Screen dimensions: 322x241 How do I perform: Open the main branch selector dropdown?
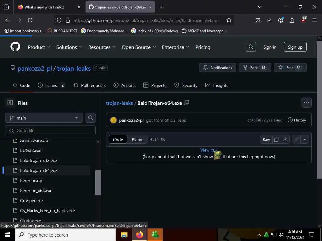point(44,118)
